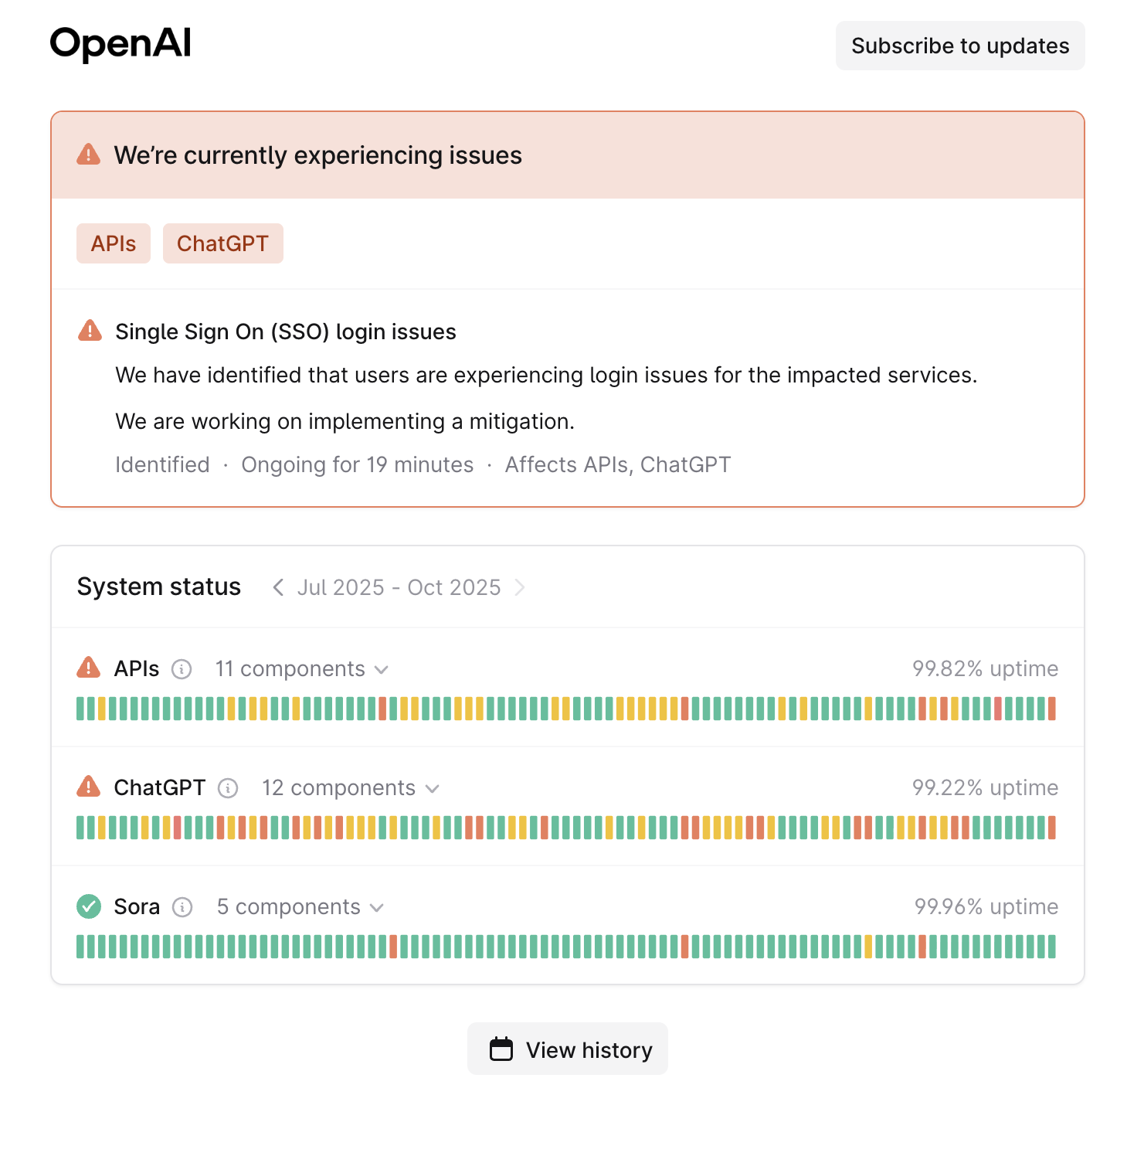Click a red segment in the APIs uptime bar
Image resolution: width=1127 pixels, height=1156 pixels.
[382, 709]
